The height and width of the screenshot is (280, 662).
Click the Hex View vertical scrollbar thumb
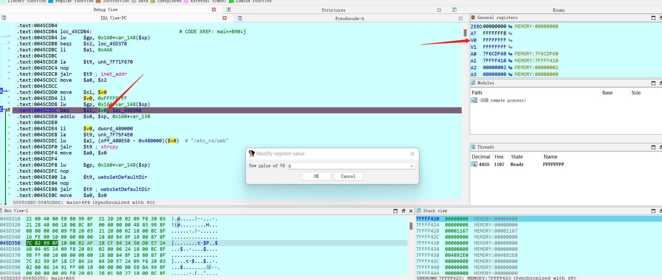pyautogui.click(x=411, y=226)
